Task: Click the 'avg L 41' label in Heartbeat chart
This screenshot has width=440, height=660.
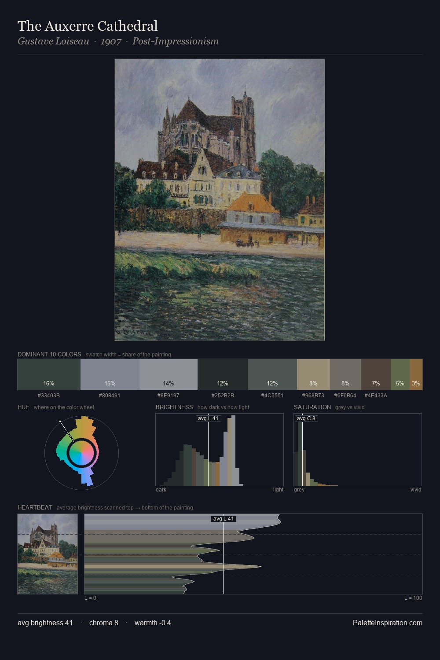Action: coord(224,519)
